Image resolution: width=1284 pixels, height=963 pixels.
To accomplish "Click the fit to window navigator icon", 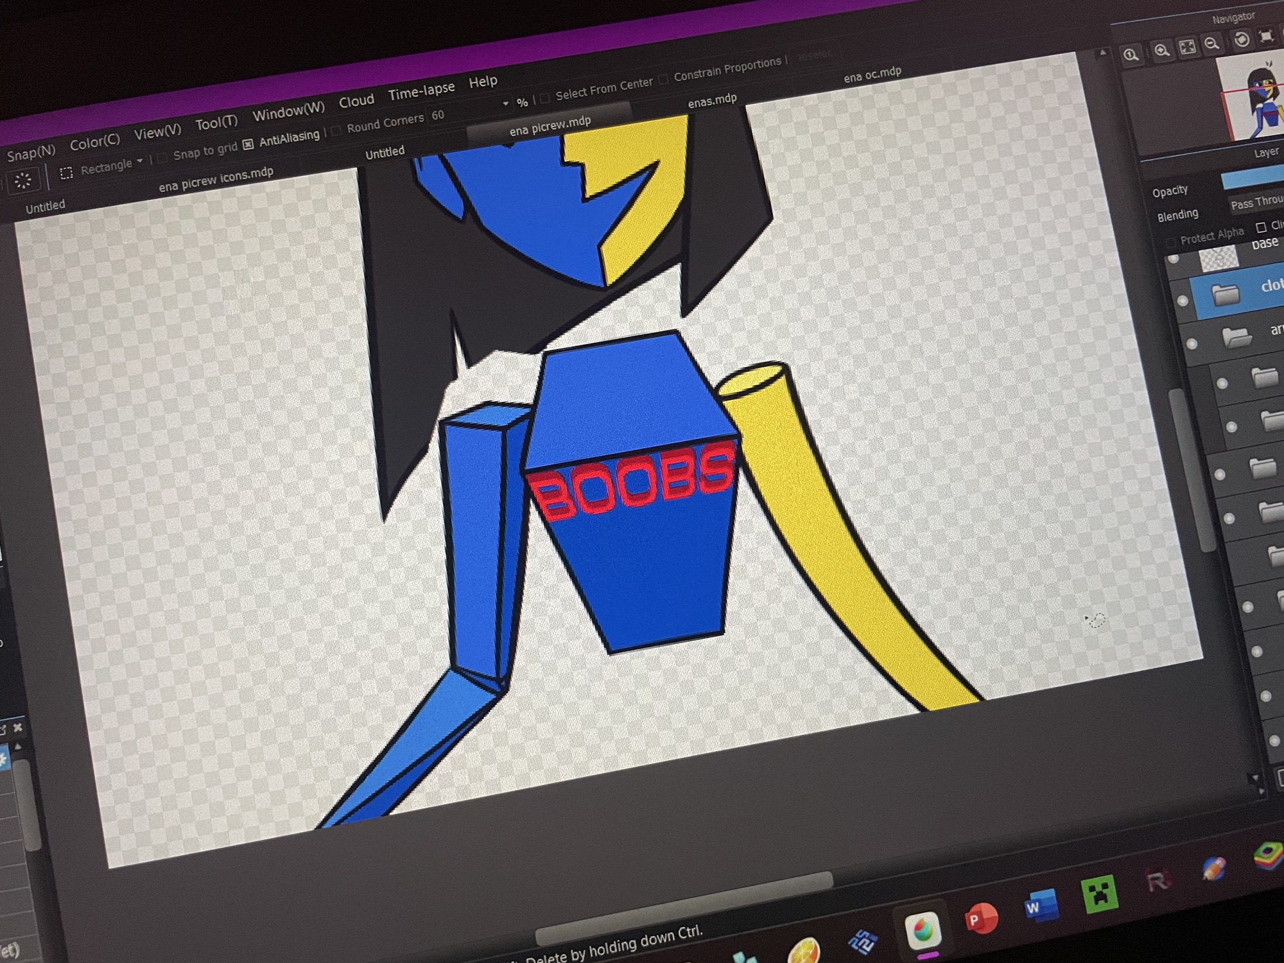I will click(1188, 47).
